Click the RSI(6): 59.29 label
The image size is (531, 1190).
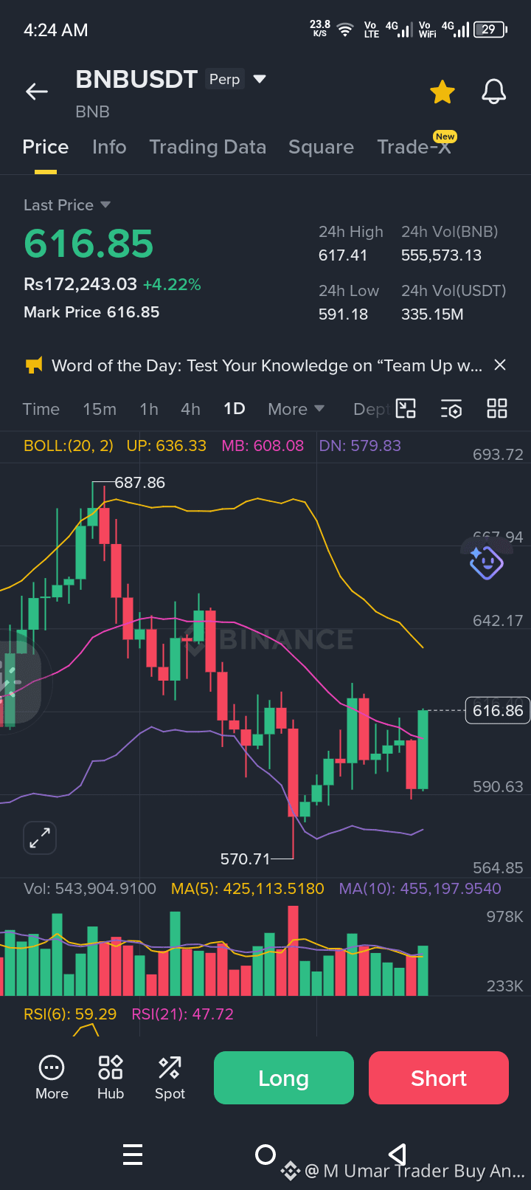click(x=70, y=1014)
